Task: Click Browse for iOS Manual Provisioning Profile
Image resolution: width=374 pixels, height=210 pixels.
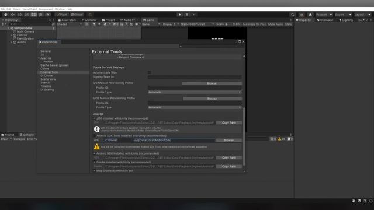Action: (x=212, y=83)
